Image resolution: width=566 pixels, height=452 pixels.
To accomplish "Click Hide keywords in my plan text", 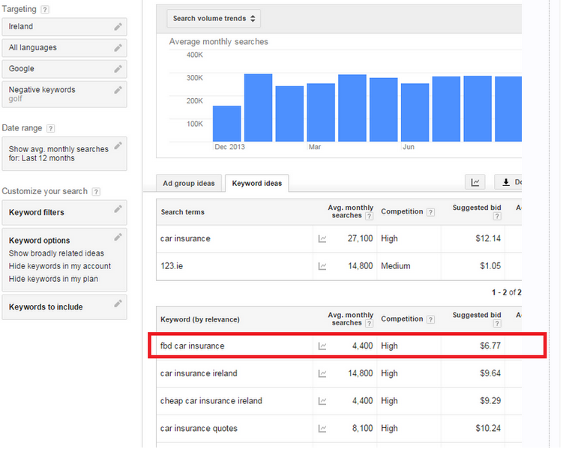I will pos(53,280).
